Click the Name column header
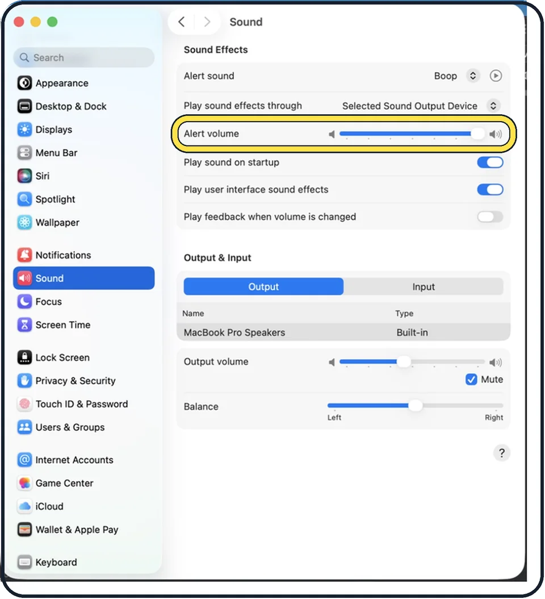 (x=193, y=313)
